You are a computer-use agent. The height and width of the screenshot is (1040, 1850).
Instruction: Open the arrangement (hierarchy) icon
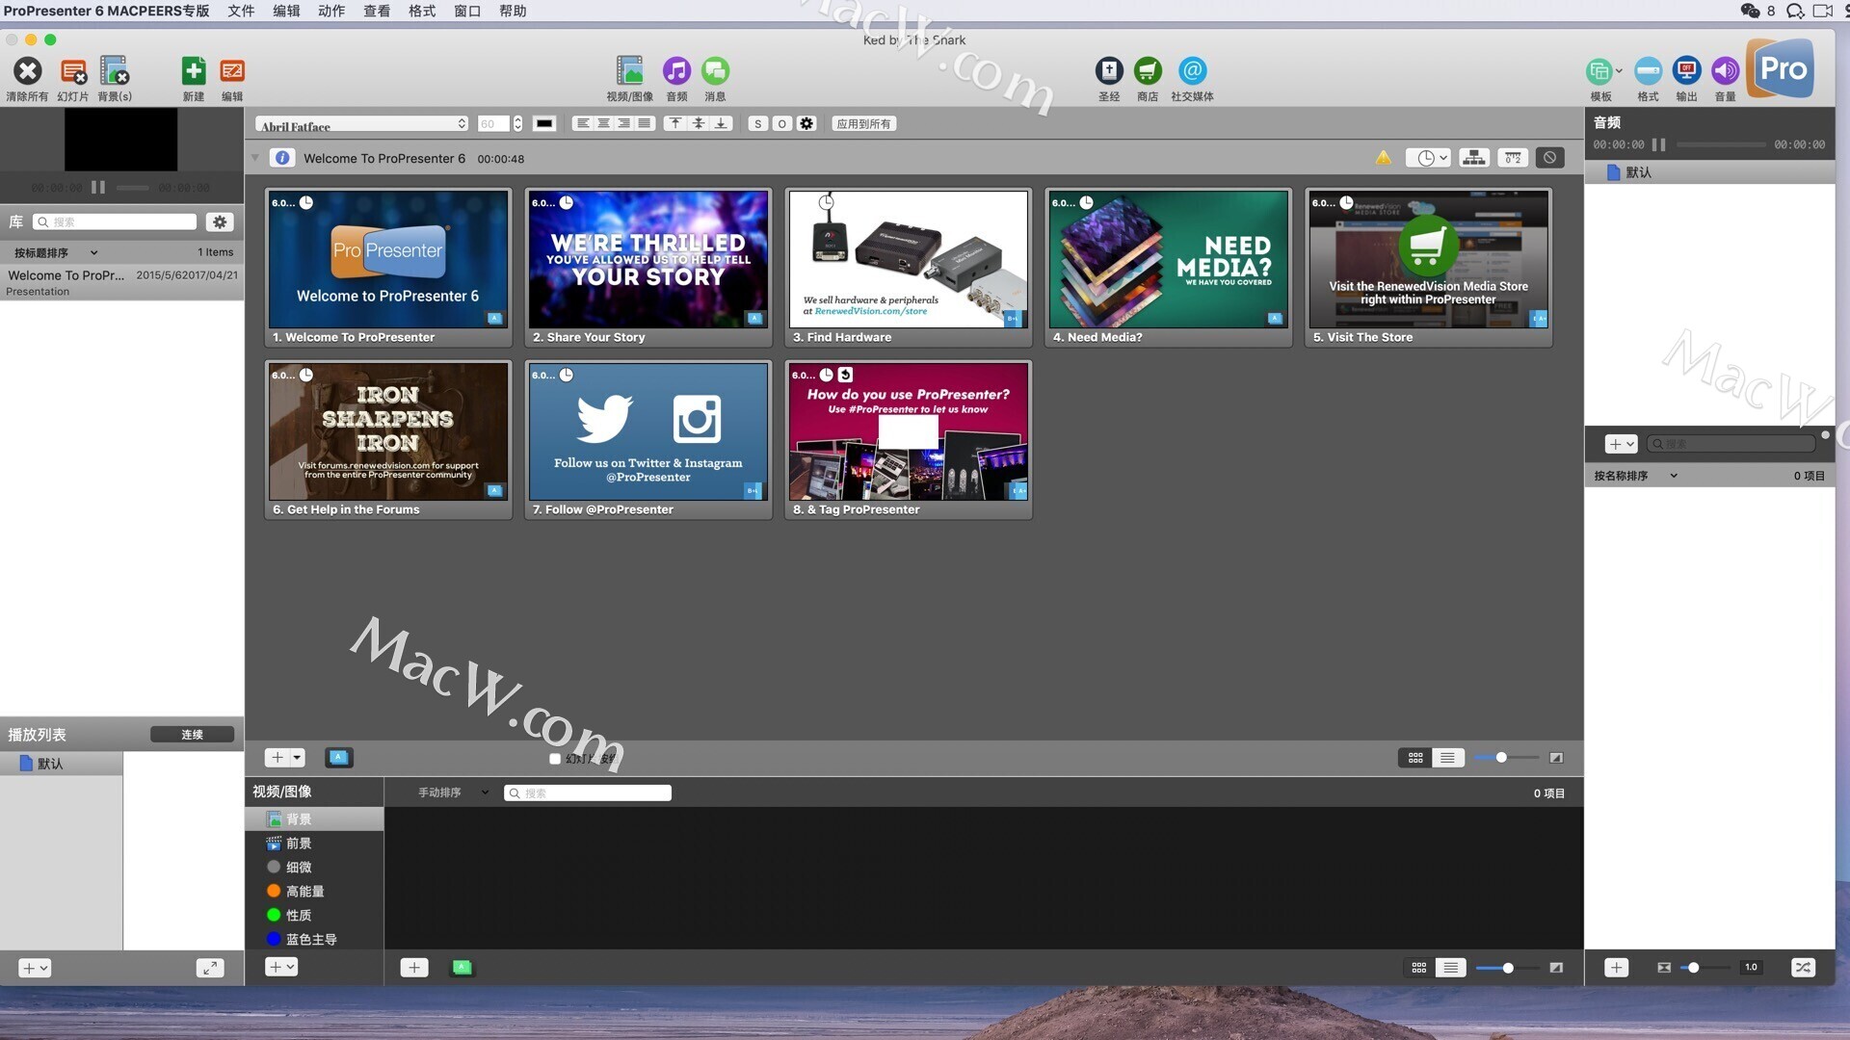pyautogui.click(x=1474, y=158)
